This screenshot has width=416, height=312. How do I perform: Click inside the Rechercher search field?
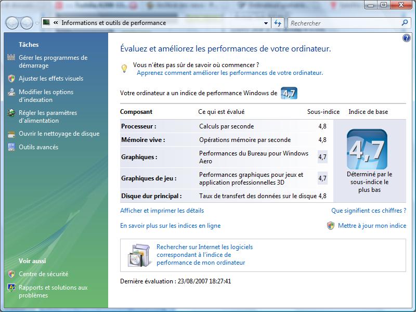(343, 23)
